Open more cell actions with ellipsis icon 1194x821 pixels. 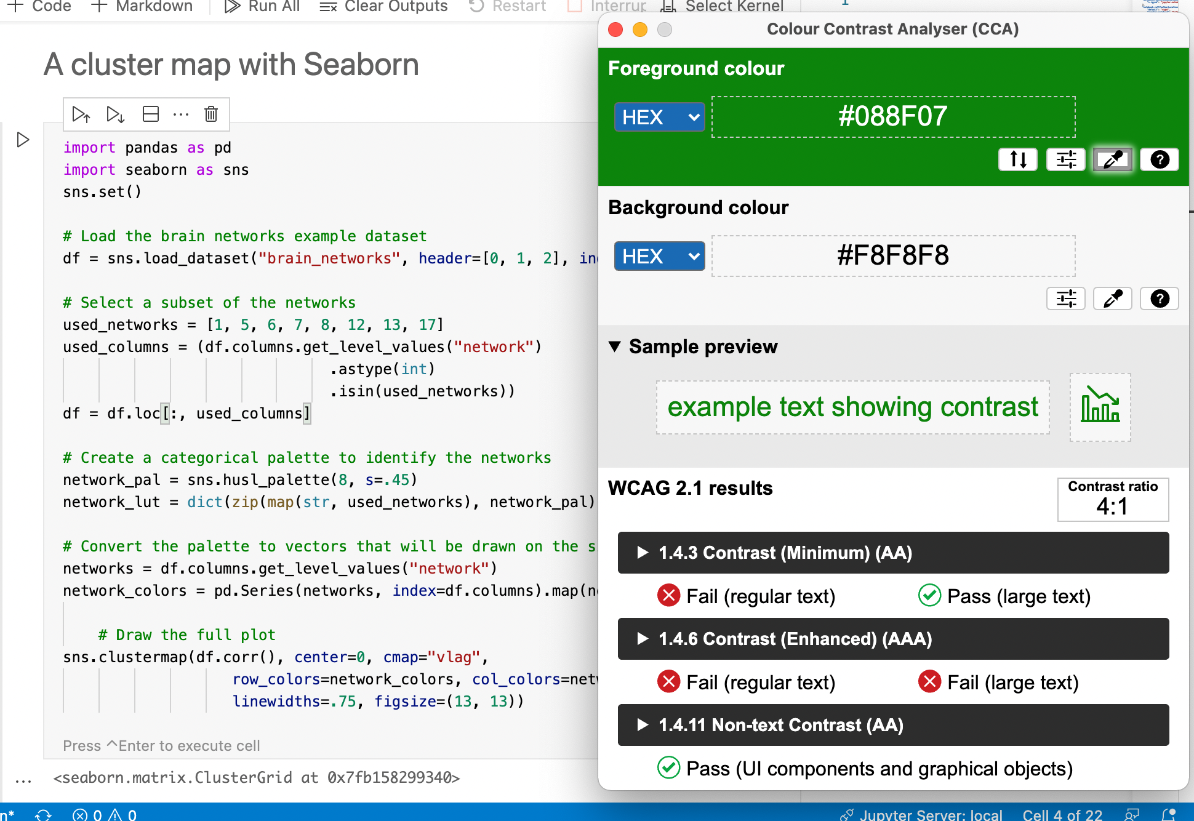coord(180,114)
